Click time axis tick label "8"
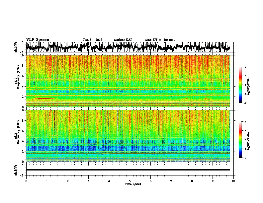This screenshot has width=263, height=203. click(192, 181)
